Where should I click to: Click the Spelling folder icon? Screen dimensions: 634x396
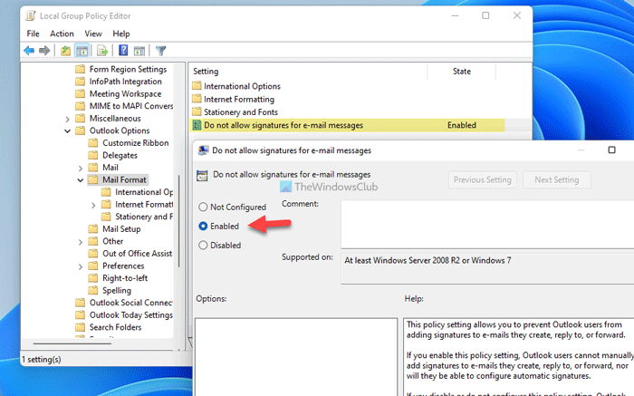point(93,290)
